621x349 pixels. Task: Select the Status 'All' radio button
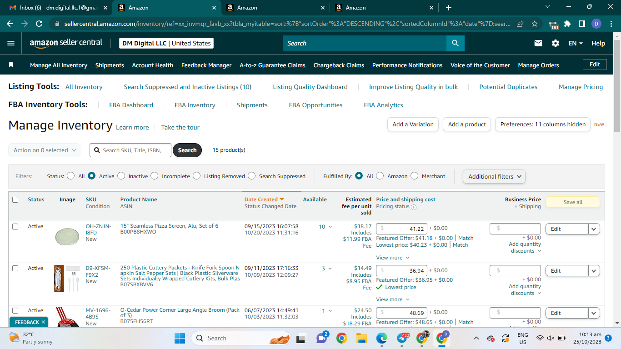point(70,176)
